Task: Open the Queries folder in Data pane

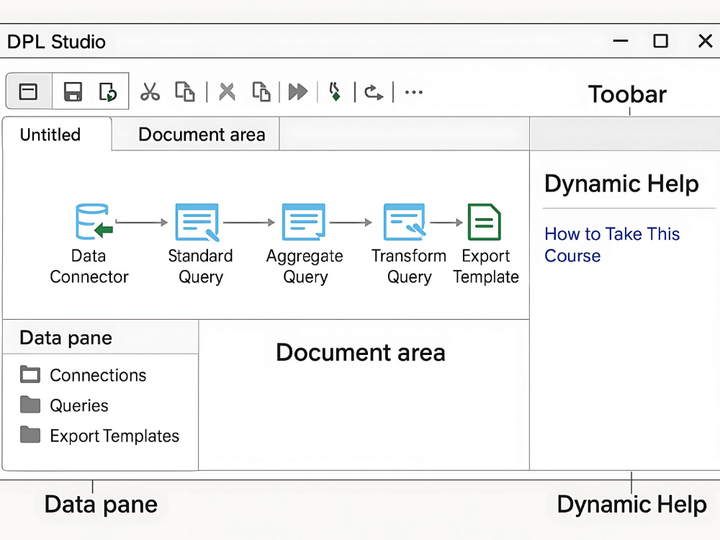Action: pos(64,405)
